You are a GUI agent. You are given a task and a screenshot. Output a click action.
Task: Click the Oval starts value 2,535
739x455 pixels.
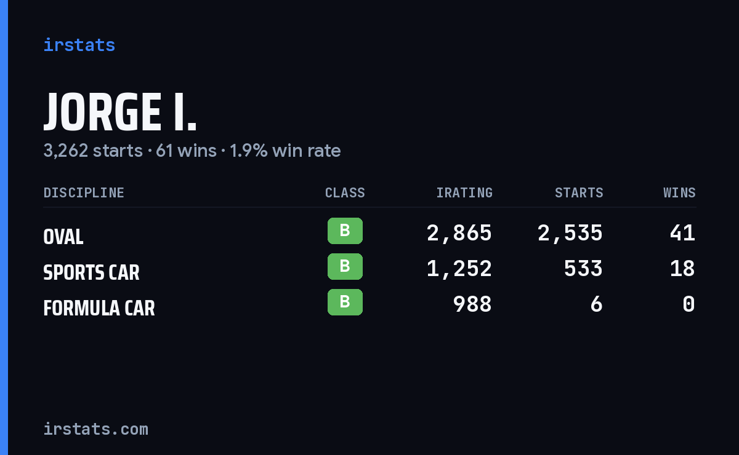tap(570, 233)
